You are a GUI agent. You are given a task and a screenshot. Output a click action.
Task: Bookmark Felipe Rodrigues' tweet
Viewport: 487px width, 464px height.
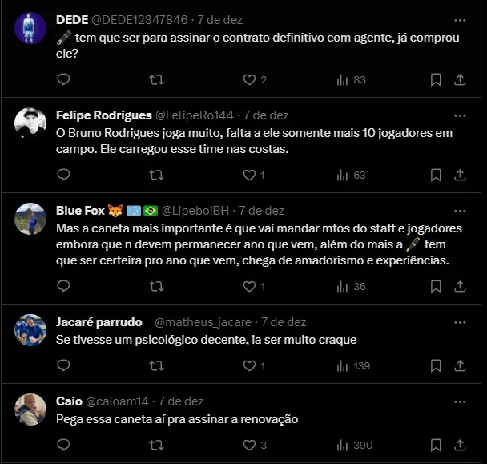pyautogui.click(x=436, y=176)
